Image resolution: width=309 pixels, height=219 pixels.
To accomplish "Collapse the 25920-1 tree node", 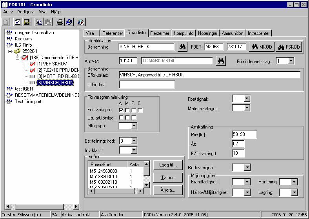I will click(x=10, y=52).
